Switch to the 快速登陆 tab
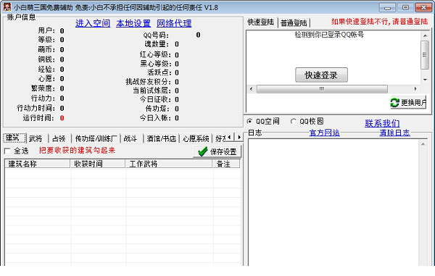435x276 pixels. [260, 22]
